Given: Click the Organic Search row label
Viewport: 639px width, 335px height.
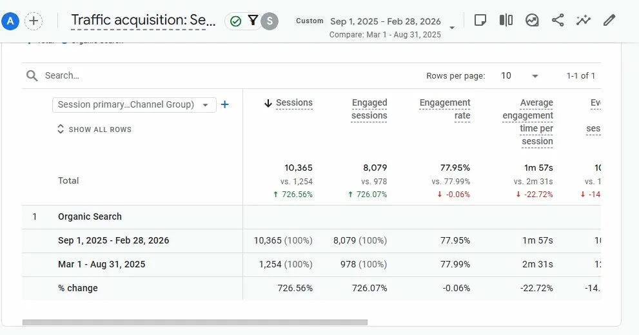Looking at the screenshot, I should [x=90, y=216].
